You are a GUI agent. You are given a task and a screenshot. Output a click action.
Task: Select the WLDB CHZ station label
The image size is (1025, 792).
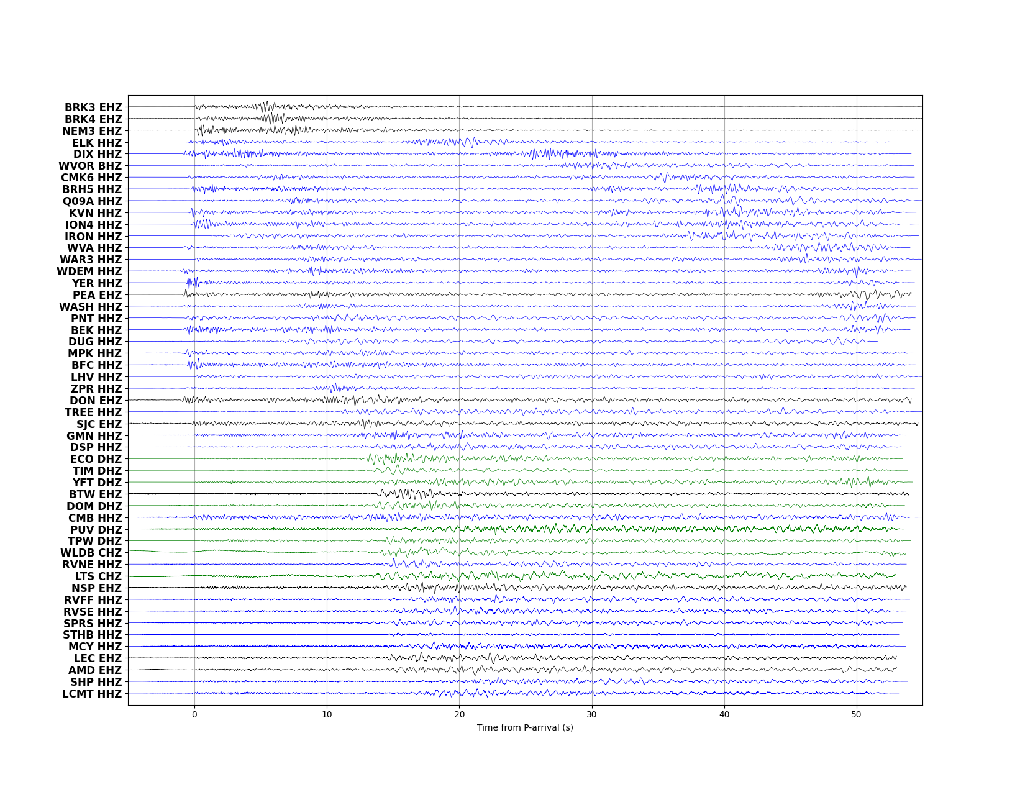pos(91,553)
